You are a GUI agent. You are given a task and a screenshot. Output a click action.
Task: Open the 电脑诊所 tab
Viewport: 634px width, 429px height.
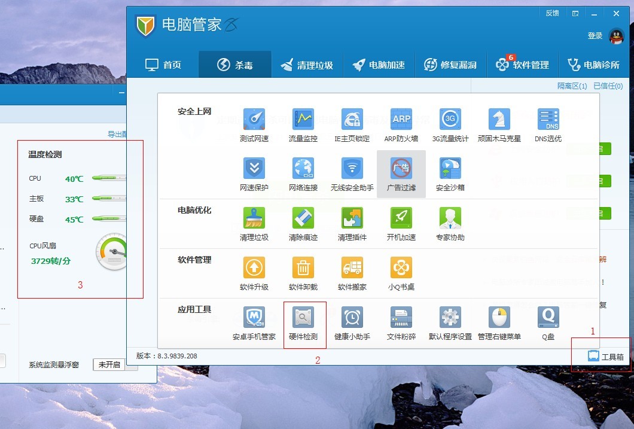(x=593, y=65)
